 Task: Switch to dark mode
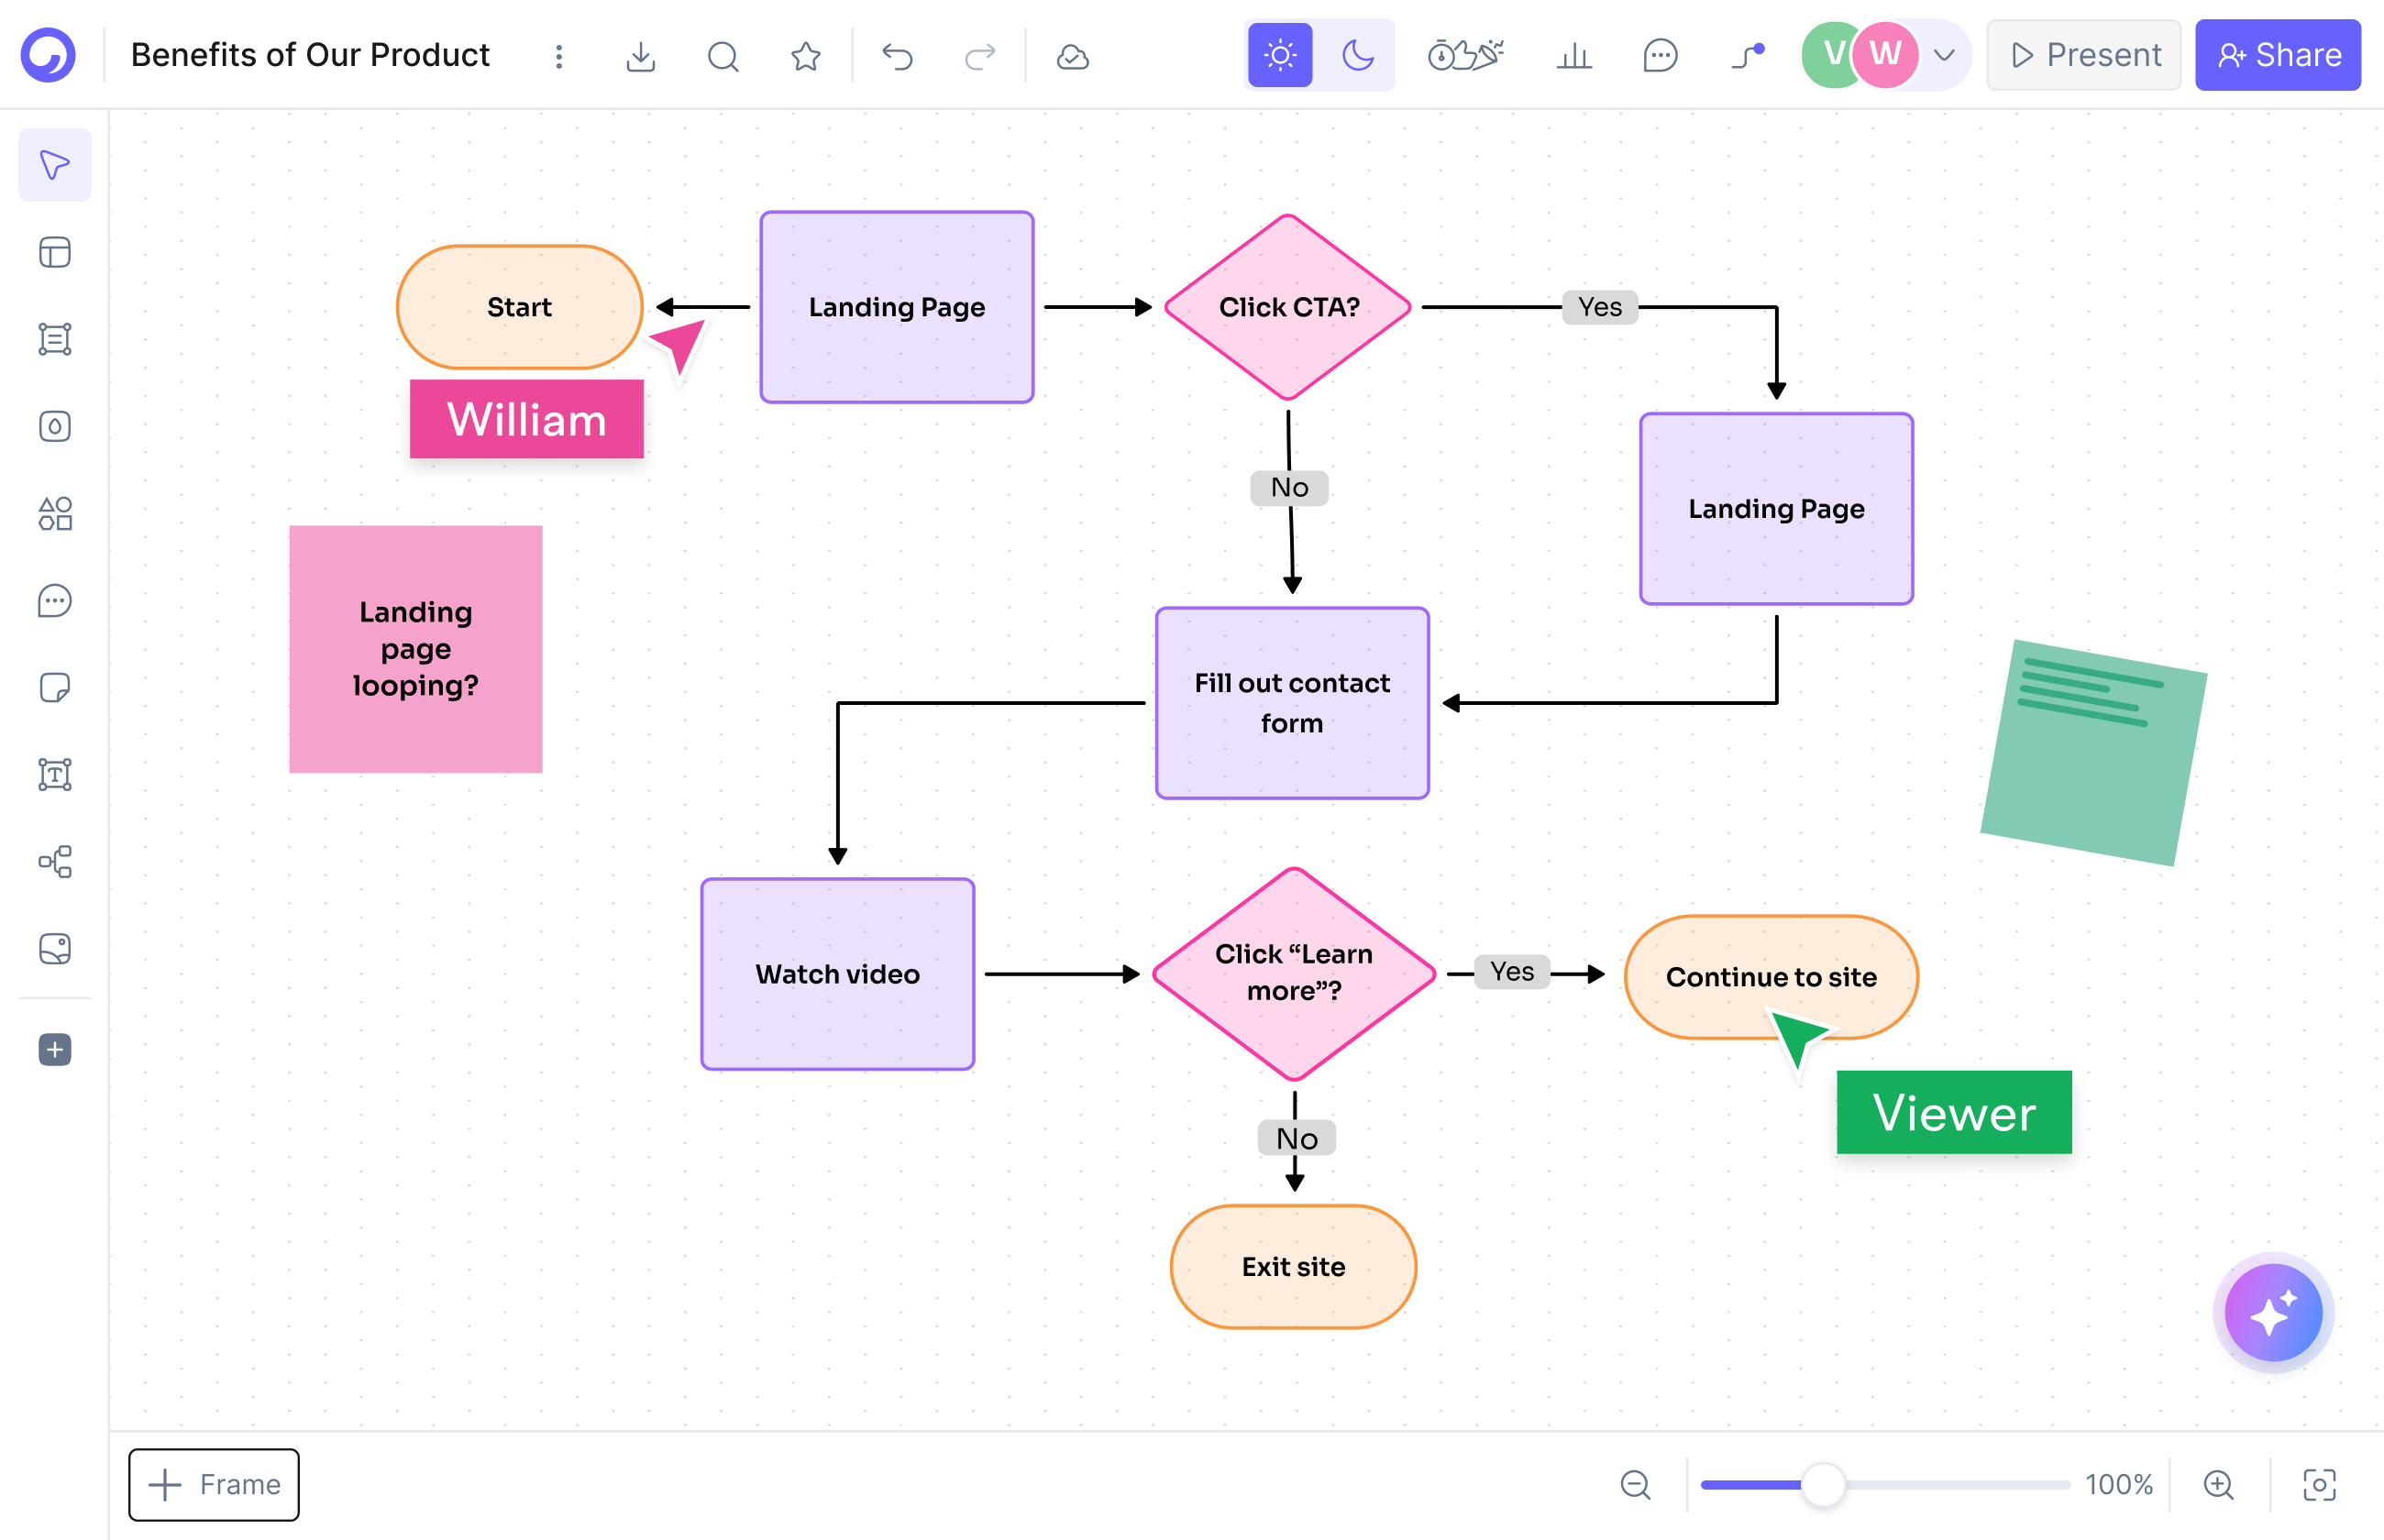click(1357, 55)
